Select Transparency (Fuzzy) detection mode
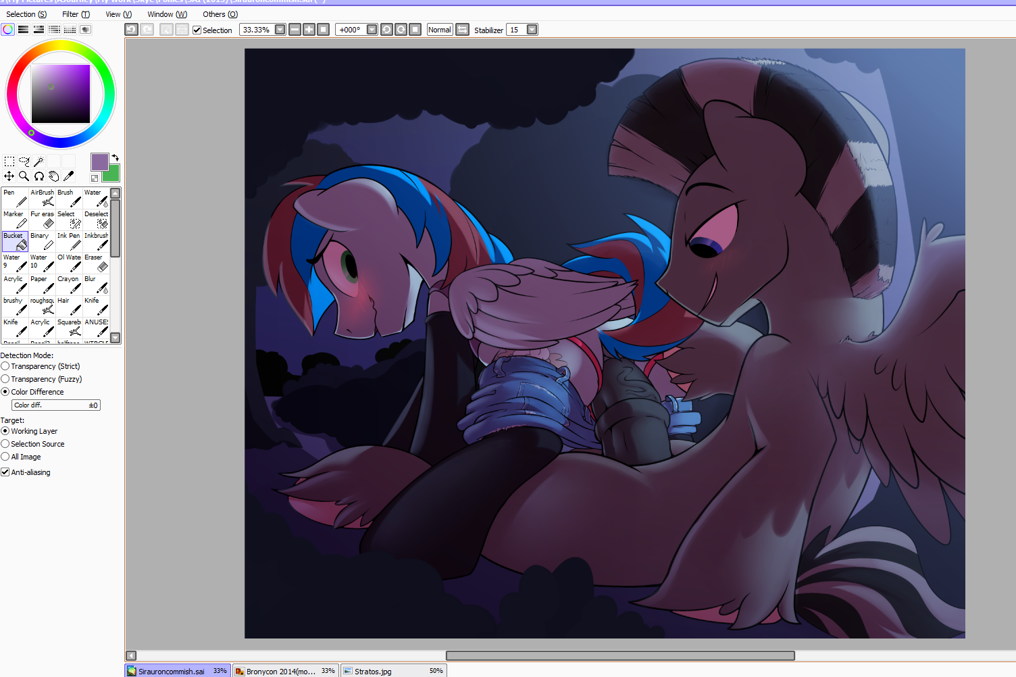The image size is (1016, 677). (x=5, y=379)
